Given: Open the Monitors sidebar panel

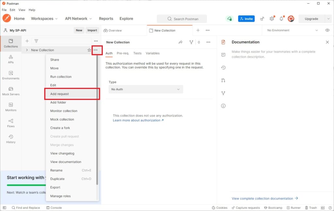Looking at the screenshot, I should [x=11, y=107].
